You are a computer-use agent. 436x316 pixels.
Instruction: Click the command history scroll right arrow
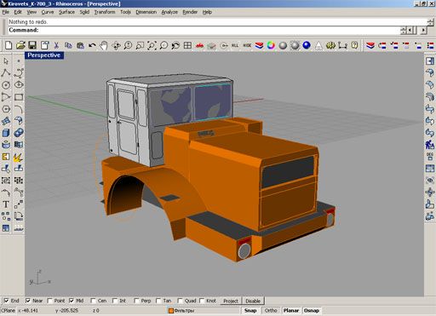[423, 30]
